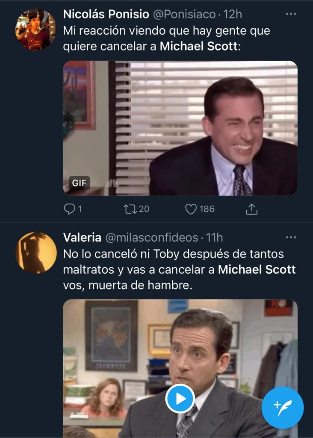Tap the share icon on Nicolás's tweet
The width and height of the screenshot is (313, 438).
[252, 209]
